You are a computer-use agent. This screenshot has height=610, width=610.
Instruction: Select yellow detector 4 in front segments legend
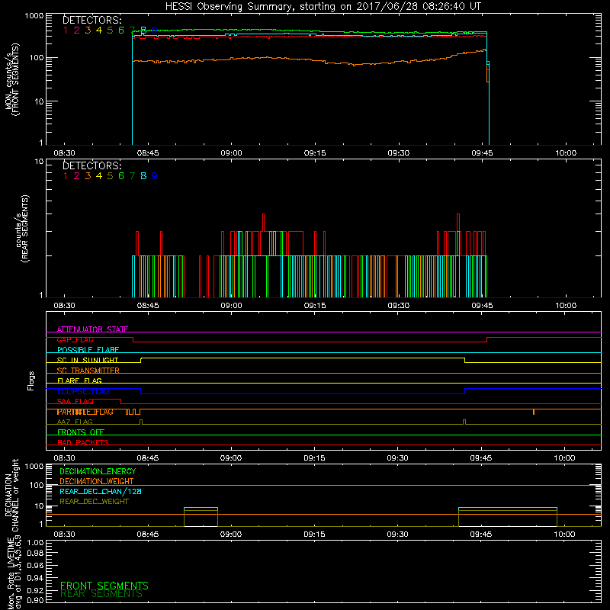click(x=99, y=30)
